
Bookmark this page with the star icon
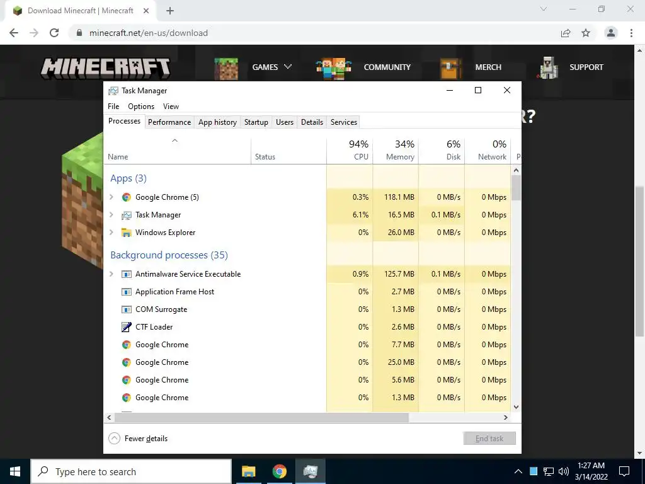tap(586, 33)
